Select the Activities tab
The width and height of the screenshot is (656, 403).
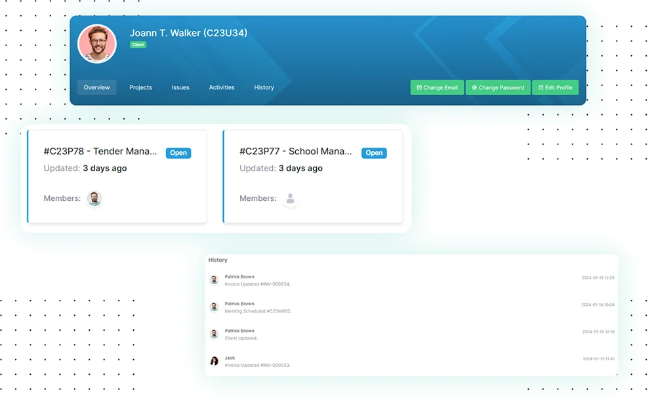(222, 87)
